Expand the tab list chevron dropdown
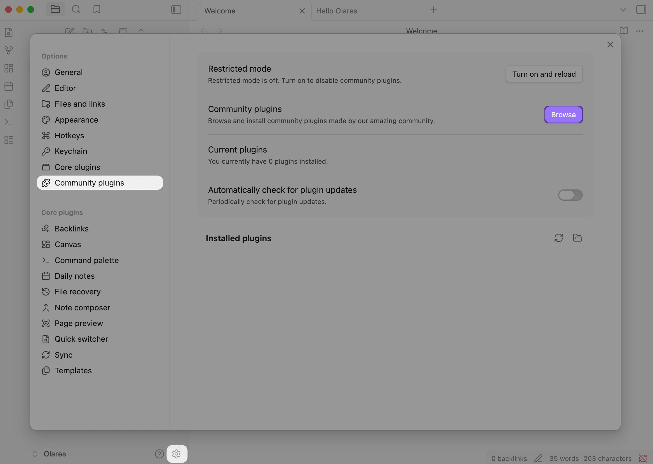Viewport: 653px width, 464px height. point(623,10)
